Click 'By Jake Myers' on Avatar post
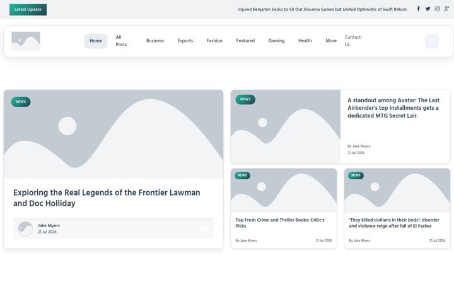The image size is (454, 284). pos(359,146)
